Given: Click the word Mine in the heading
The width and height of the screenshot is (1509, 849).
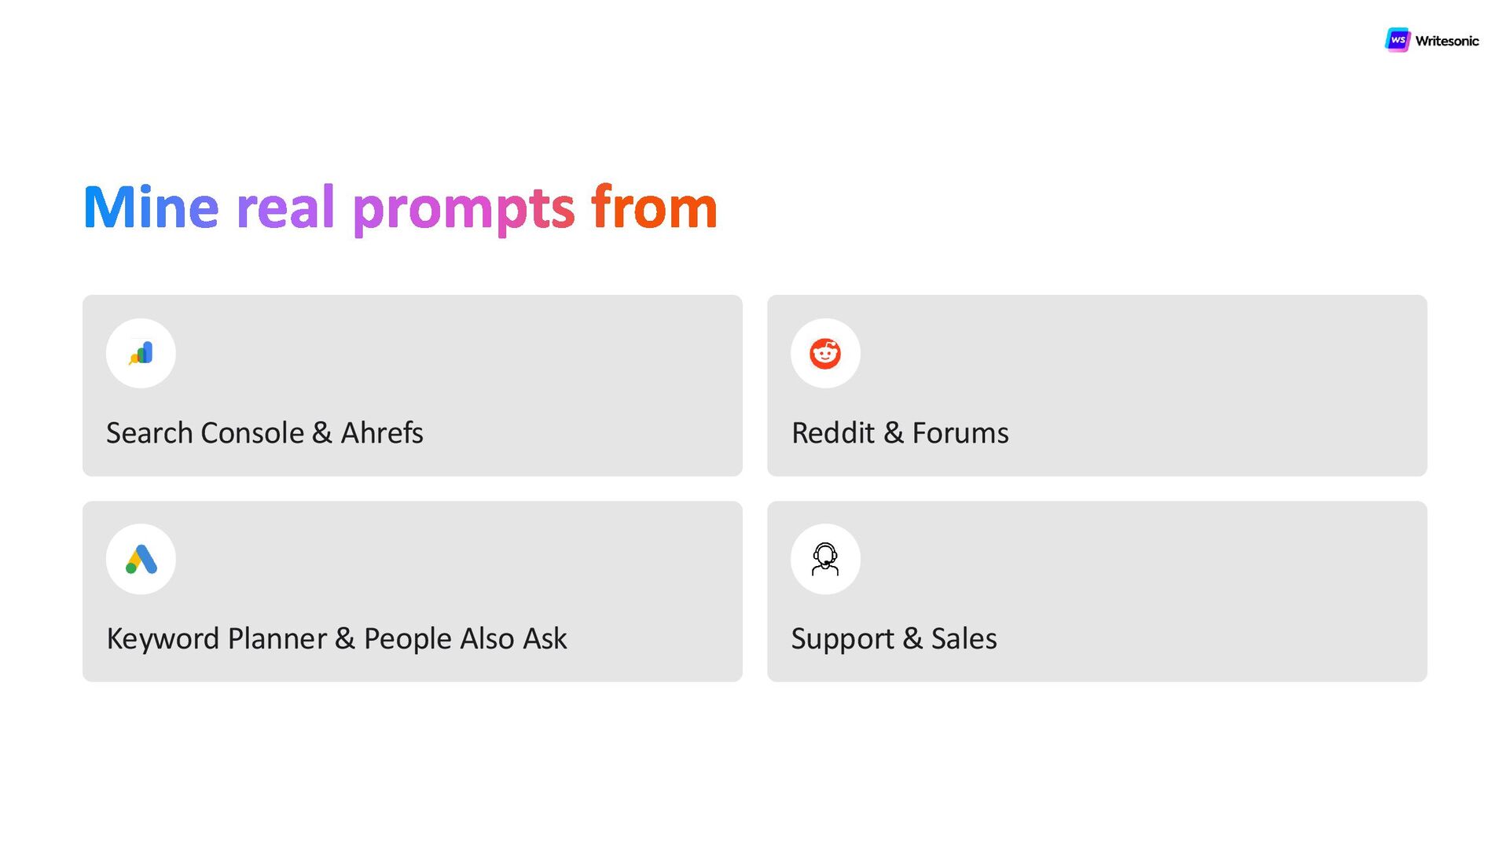Looking at the screenshot, I should coord(151,208).
